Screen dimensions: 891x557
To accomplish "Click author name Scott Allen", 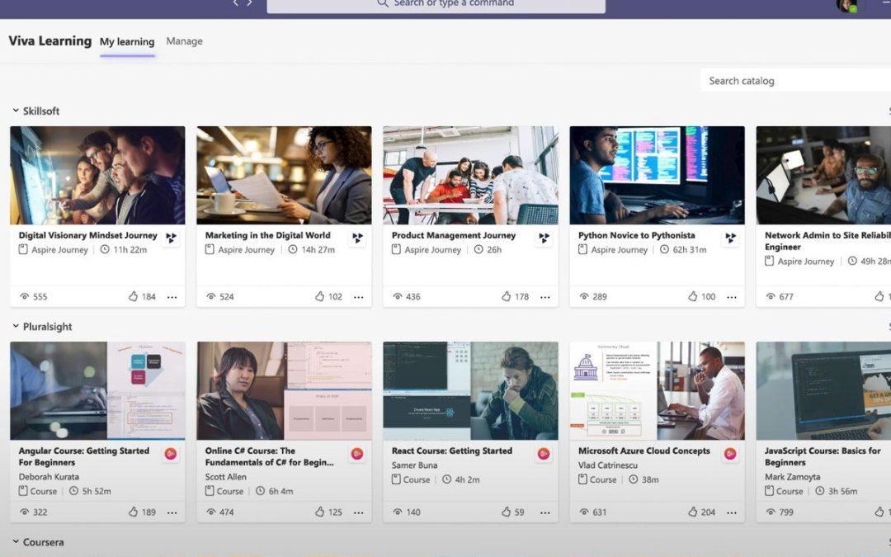I will [225, 477].
